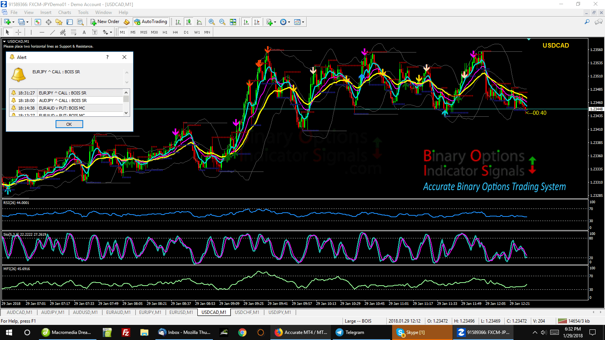Click the New Order button
Viewport: 605px width, 340px height.
click(105, 22)
